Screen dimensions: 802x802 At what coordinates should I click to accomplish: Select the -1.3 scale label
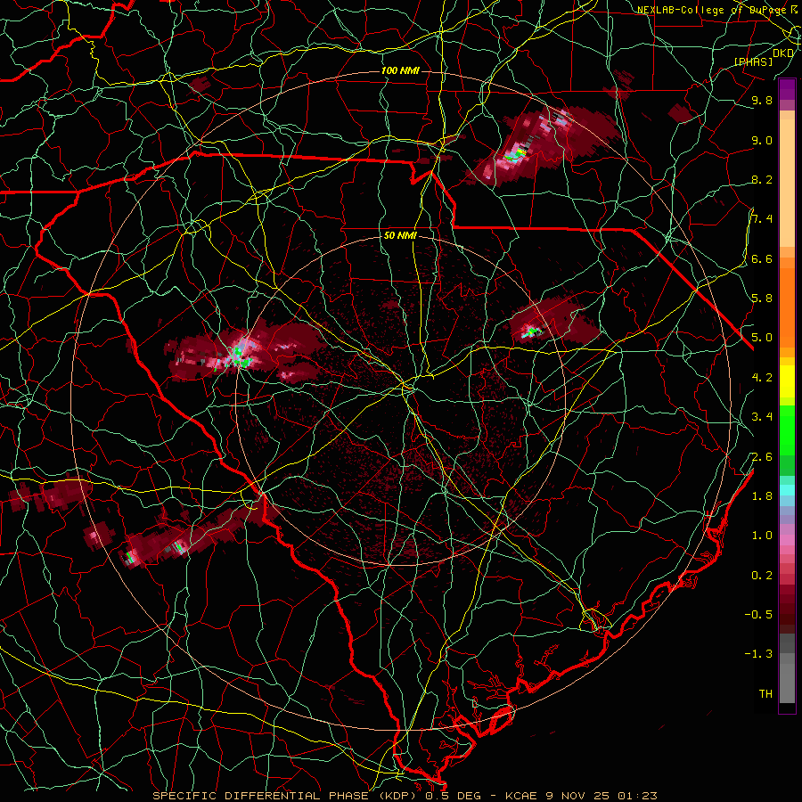click(758, 654)
